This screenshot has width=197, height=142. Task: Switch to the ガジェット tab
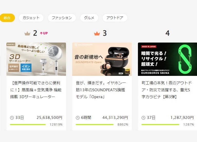(31, 18)
